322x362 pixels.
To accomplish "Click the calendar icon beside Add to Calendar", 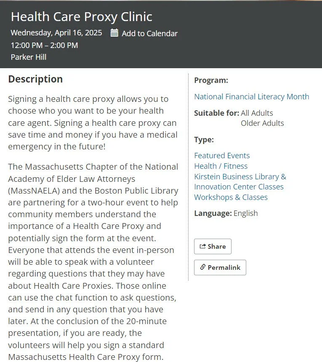I will [x=114, y=33].
